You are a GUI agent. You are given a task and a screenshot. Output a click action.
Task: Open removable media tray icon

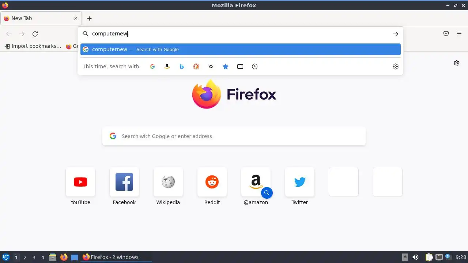(x=405, y=257)
